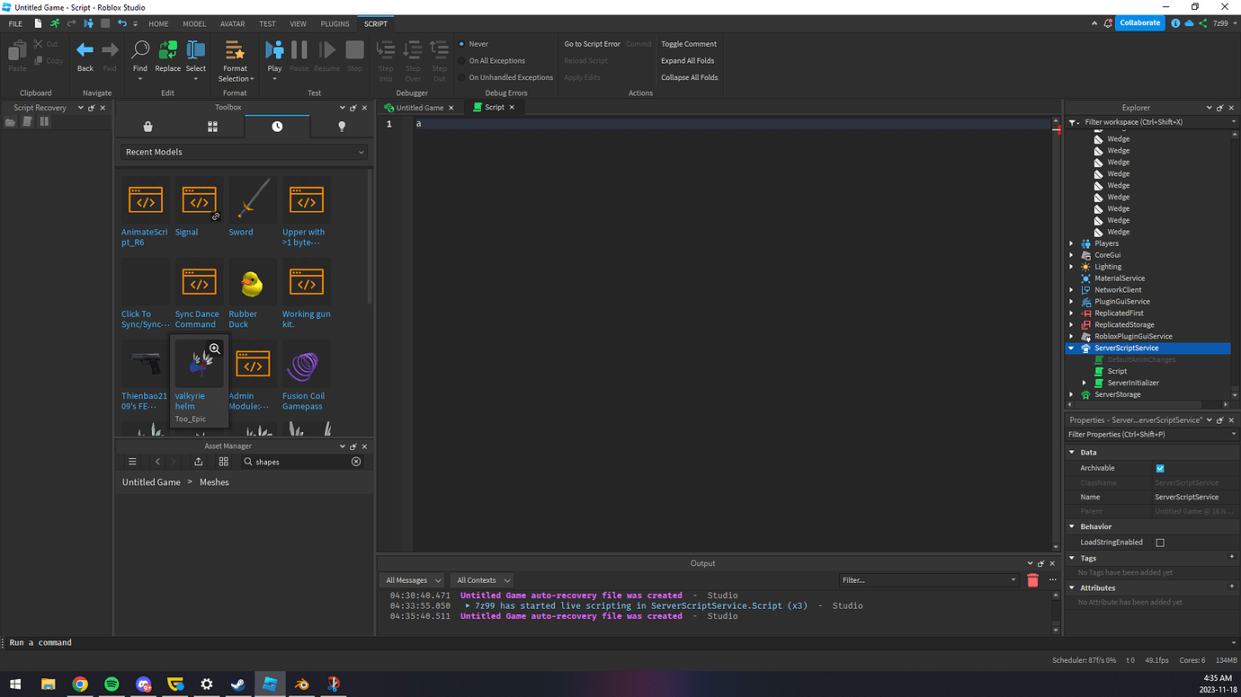Click the Format Selection icon
The image size is (1241, 697).
[235, 50]
